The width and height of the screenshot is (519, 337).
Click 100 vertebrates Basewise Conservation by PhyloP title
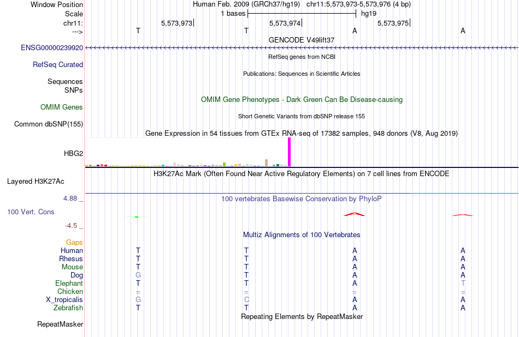(x=302, y=199)
